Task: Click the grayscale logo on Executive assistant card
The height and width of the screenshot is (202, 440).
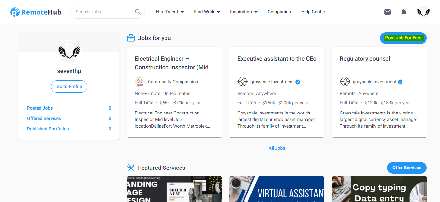Action: [242, 82]
